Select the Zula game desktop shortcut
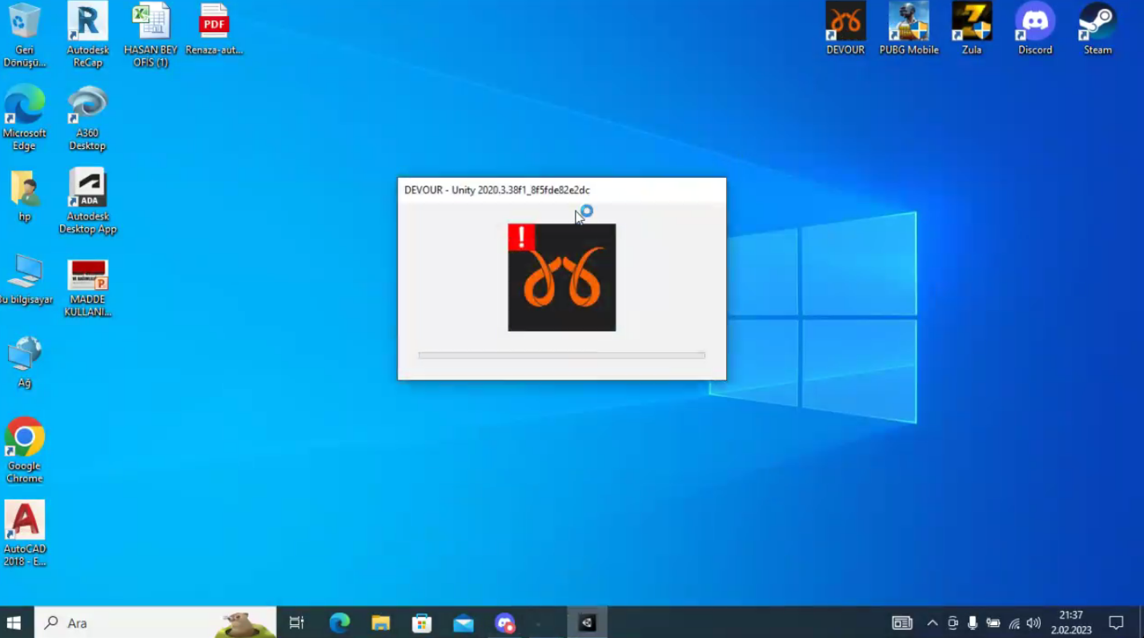Viewport: 1144px width, 638px height. [972, 29]
